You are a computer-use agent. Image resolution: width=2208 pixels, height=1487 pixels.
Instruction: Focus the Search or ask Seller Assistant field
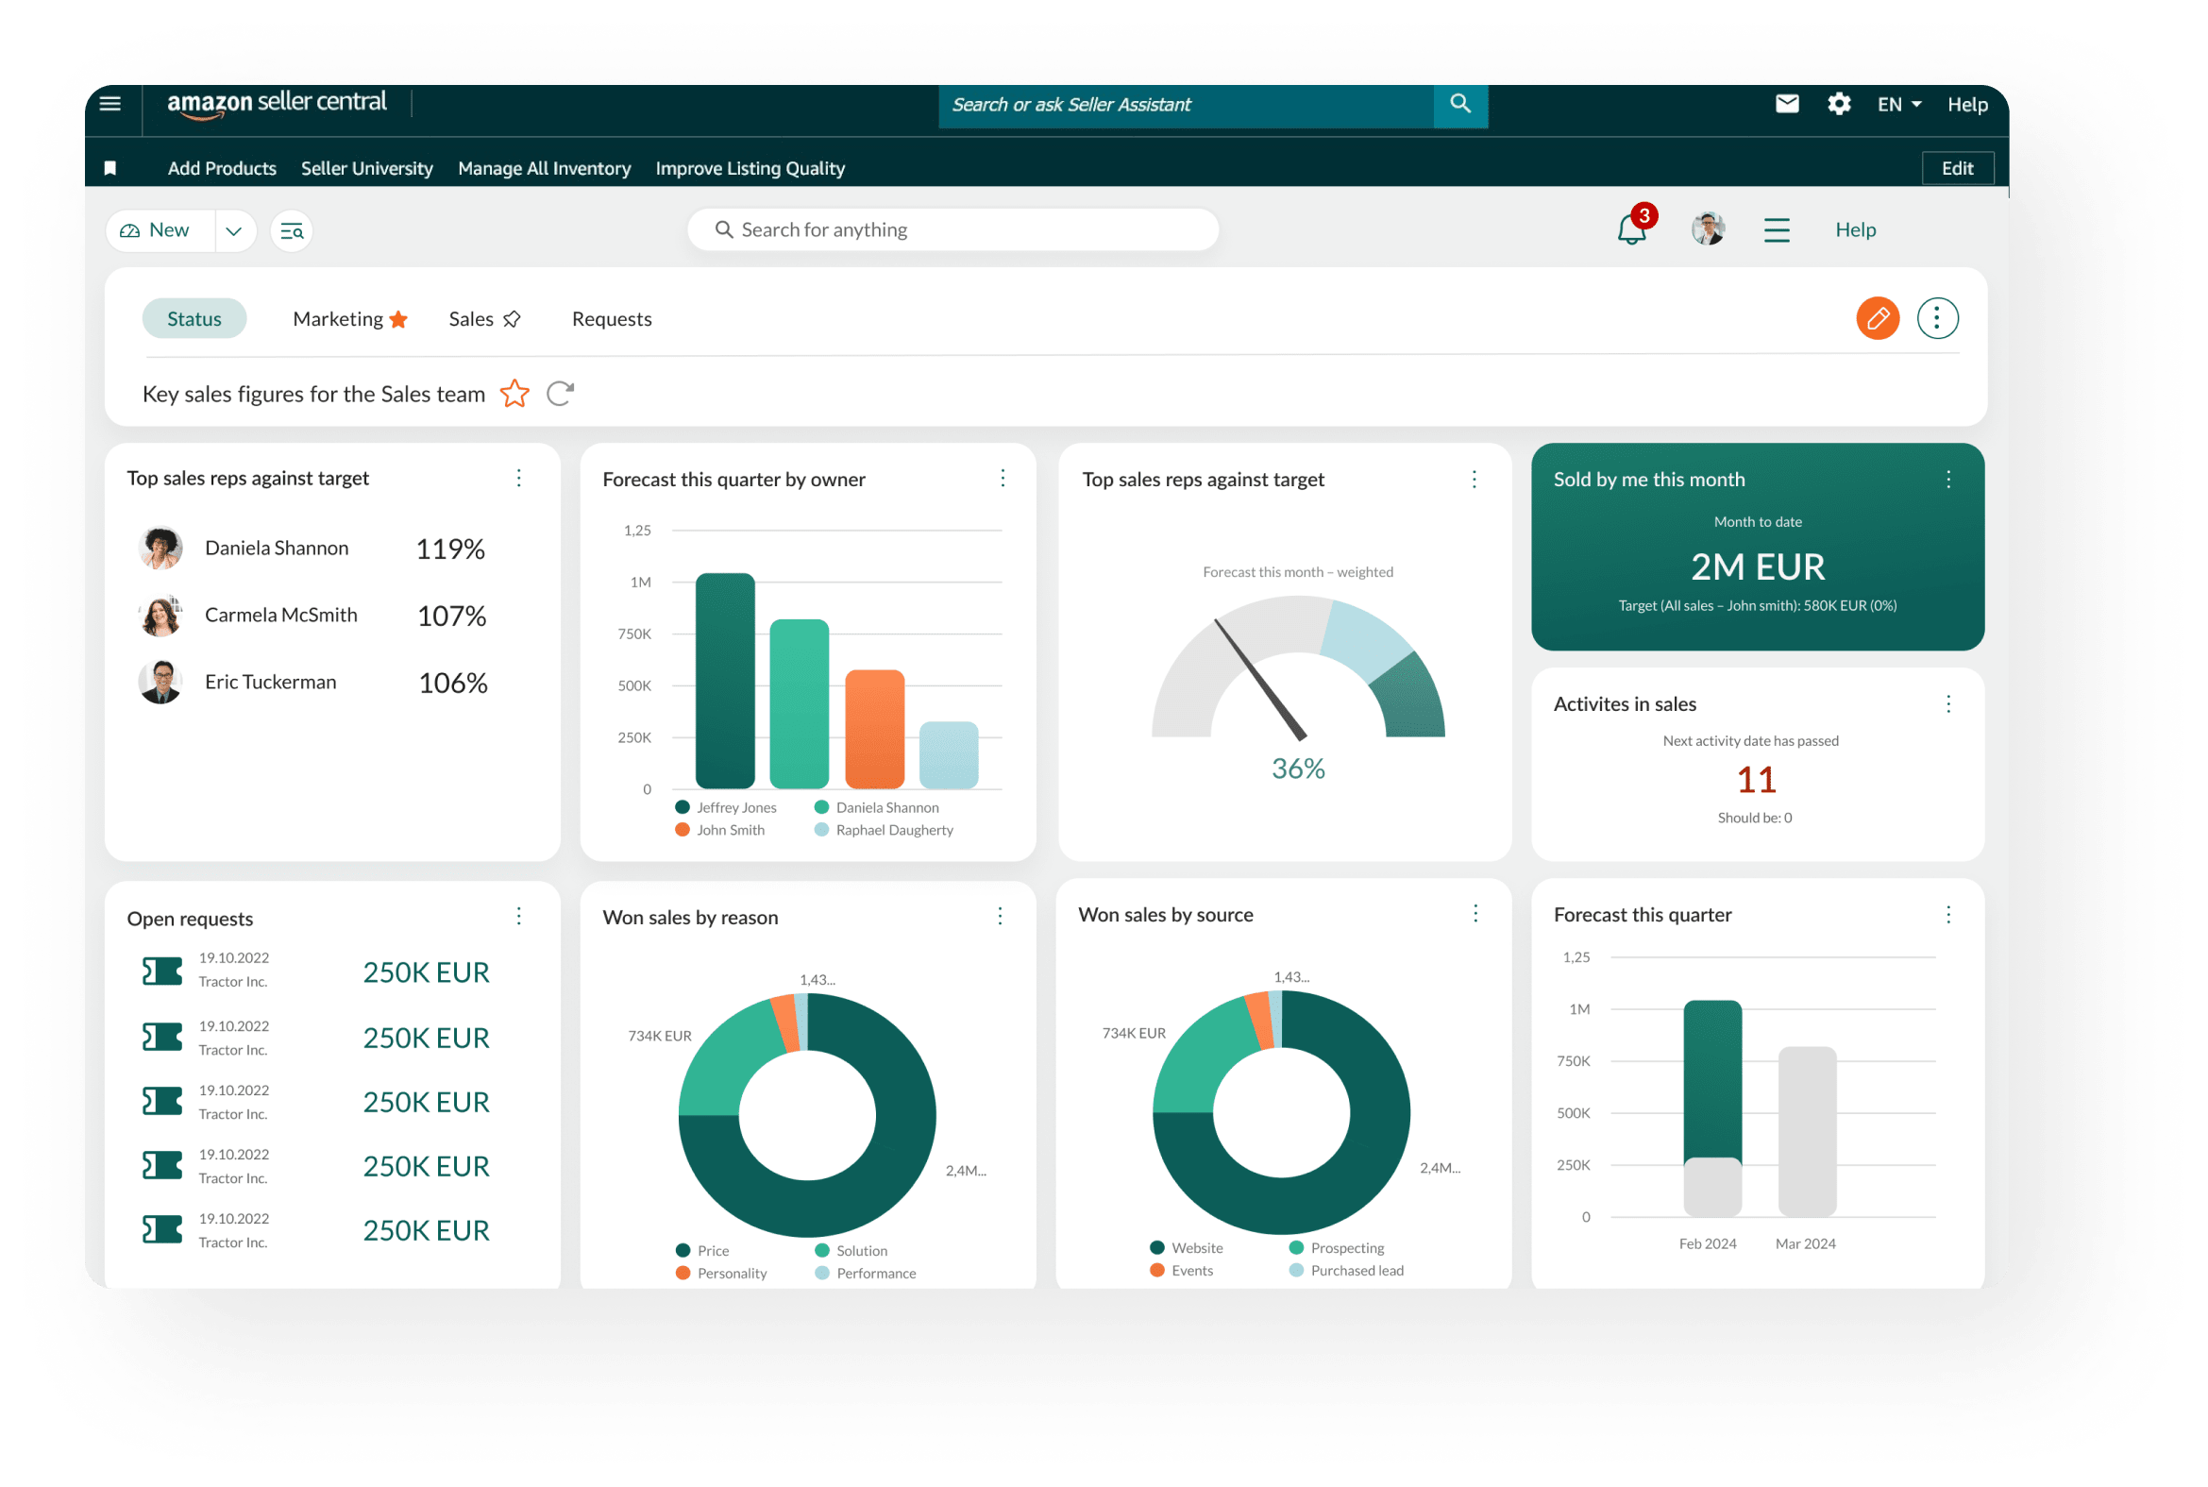tap(1185, 104)
